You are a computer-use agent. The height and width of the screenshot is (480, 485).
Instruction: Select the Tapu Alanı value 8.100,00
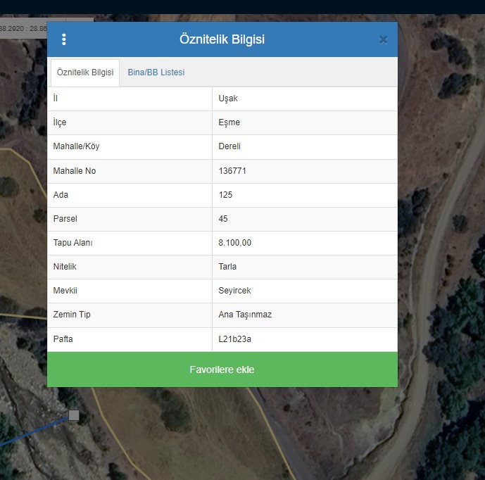[x=234, y=243]
